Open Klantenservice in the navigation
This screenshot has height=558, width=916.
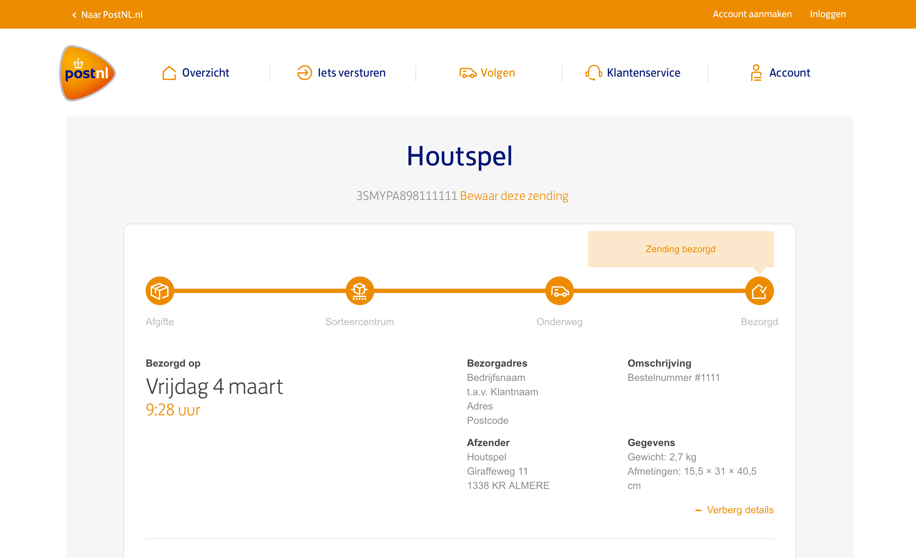pyautogui.click(x=643, y=73)
